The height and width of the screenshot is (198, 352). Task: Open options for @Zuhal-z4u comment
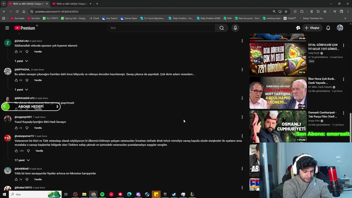pyautogui.click(x=242, y=41)
